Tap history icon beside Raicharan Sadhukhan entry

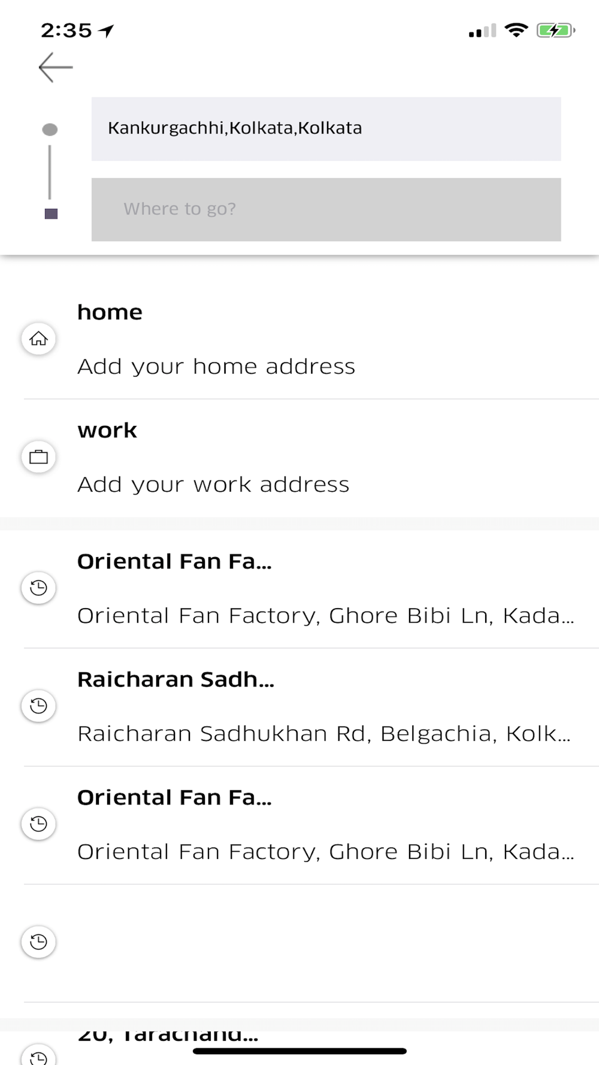(x=39, y=706)
